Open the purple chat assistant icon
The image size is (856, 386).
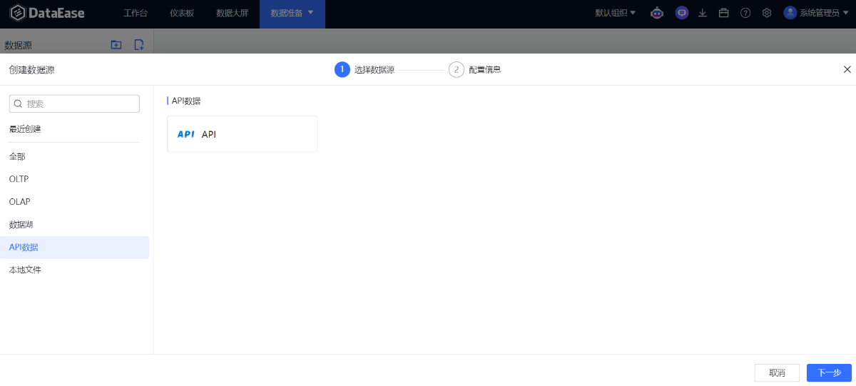tap(682, 13)
